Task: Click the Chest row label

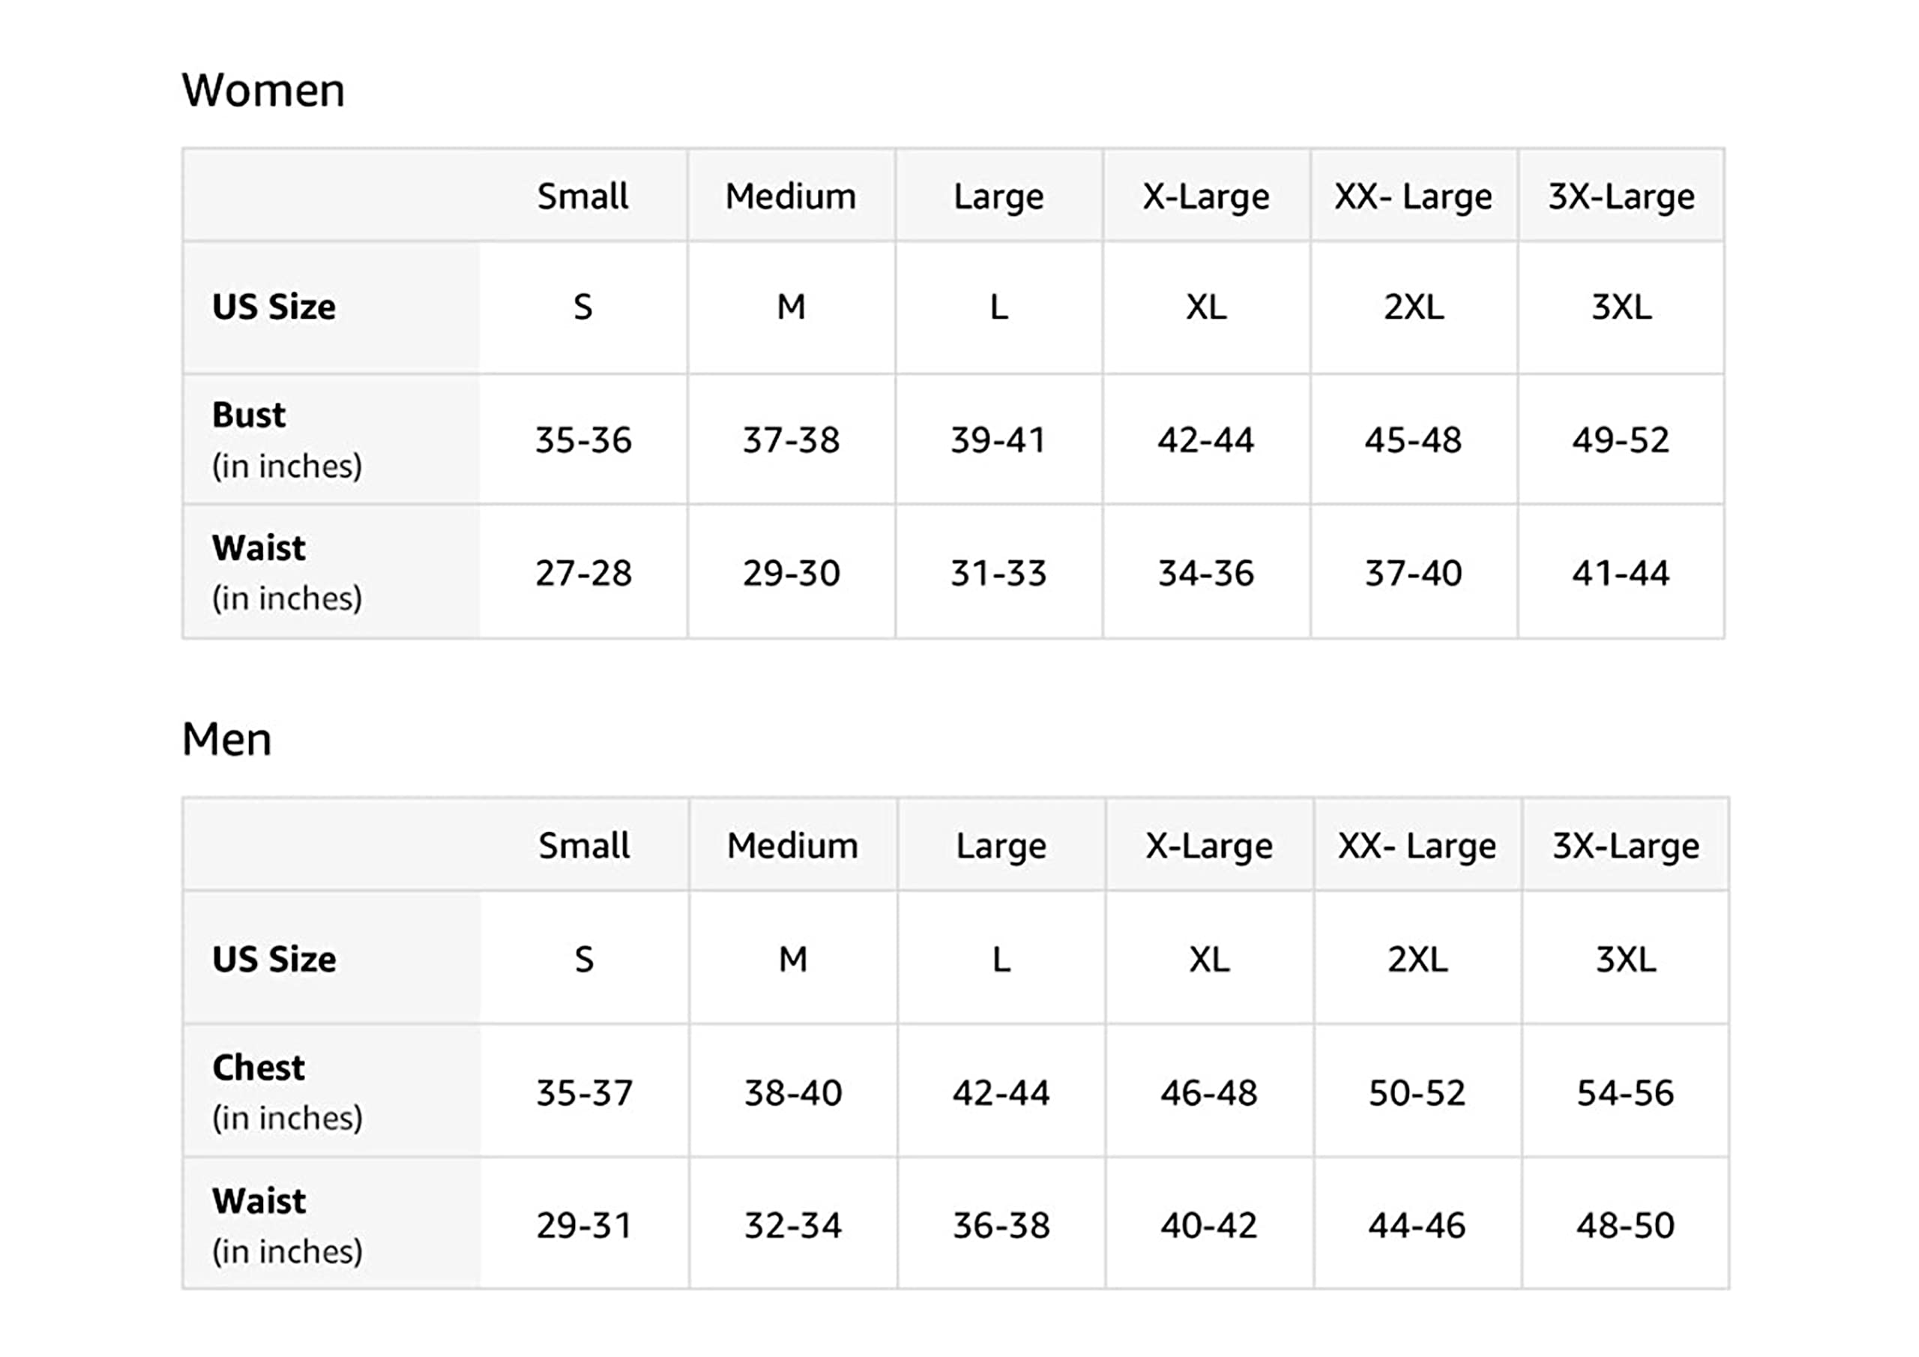Action: click(259, 1068)
